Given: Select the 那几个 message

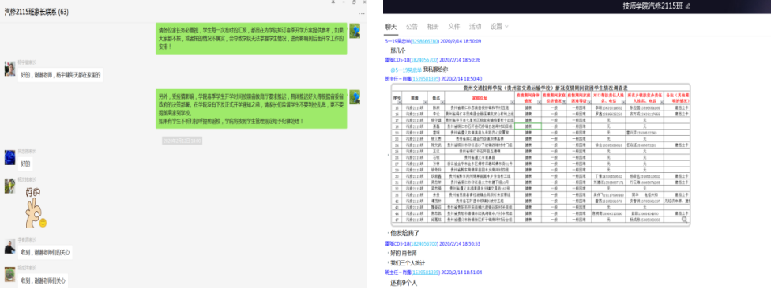Looking at the screenshot, I should (398, 51).
